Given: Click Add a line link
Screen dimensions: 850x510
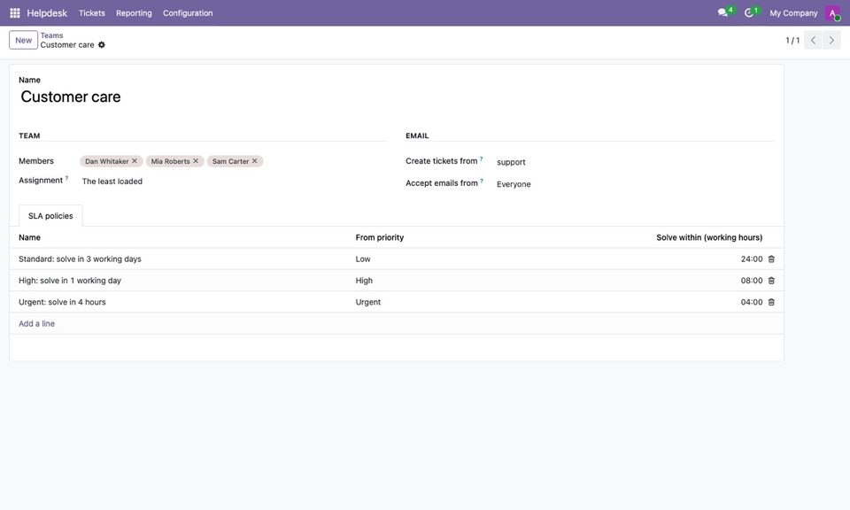Looking at the screenshot, I should [37, 323].
